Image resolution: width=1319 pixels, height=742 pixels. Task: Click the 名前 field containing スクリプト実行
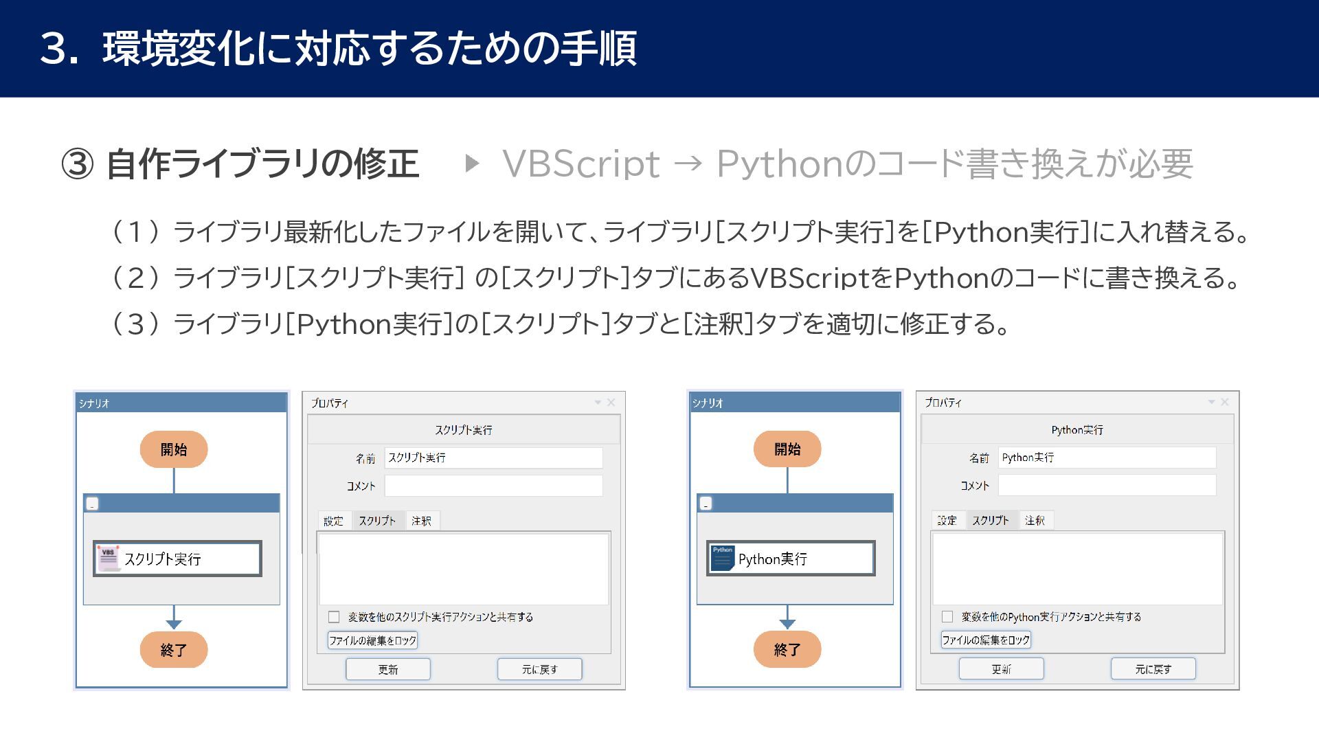pyautogui.click(x=493, y=458)
